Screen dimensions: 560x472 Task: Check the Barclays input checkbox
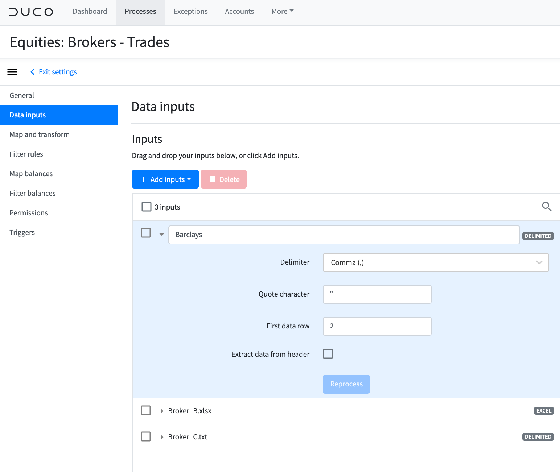(146, 233)
